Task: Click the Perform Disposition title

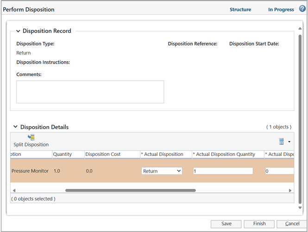Action: pos(28,9)
